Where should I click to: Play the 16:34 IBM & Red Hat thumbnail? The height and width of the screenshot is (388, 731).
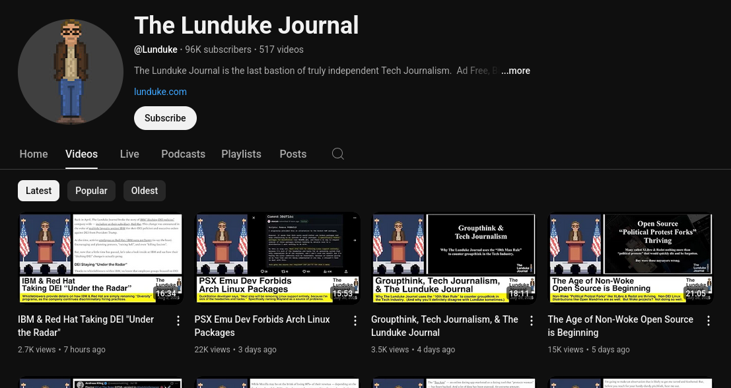[x=100, y=259]
